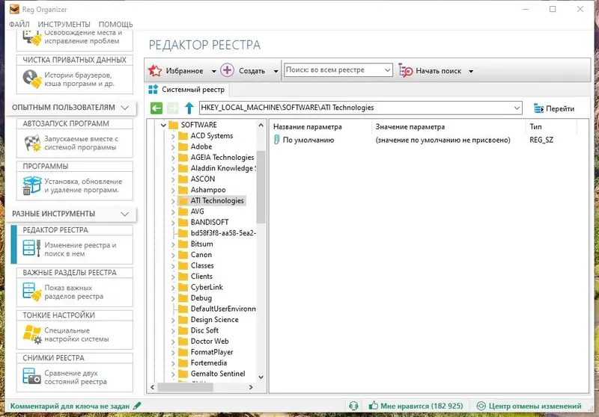Sort by Название параметра column header
The height and width of the screenshot is (417, 599).
coord(308,126)
